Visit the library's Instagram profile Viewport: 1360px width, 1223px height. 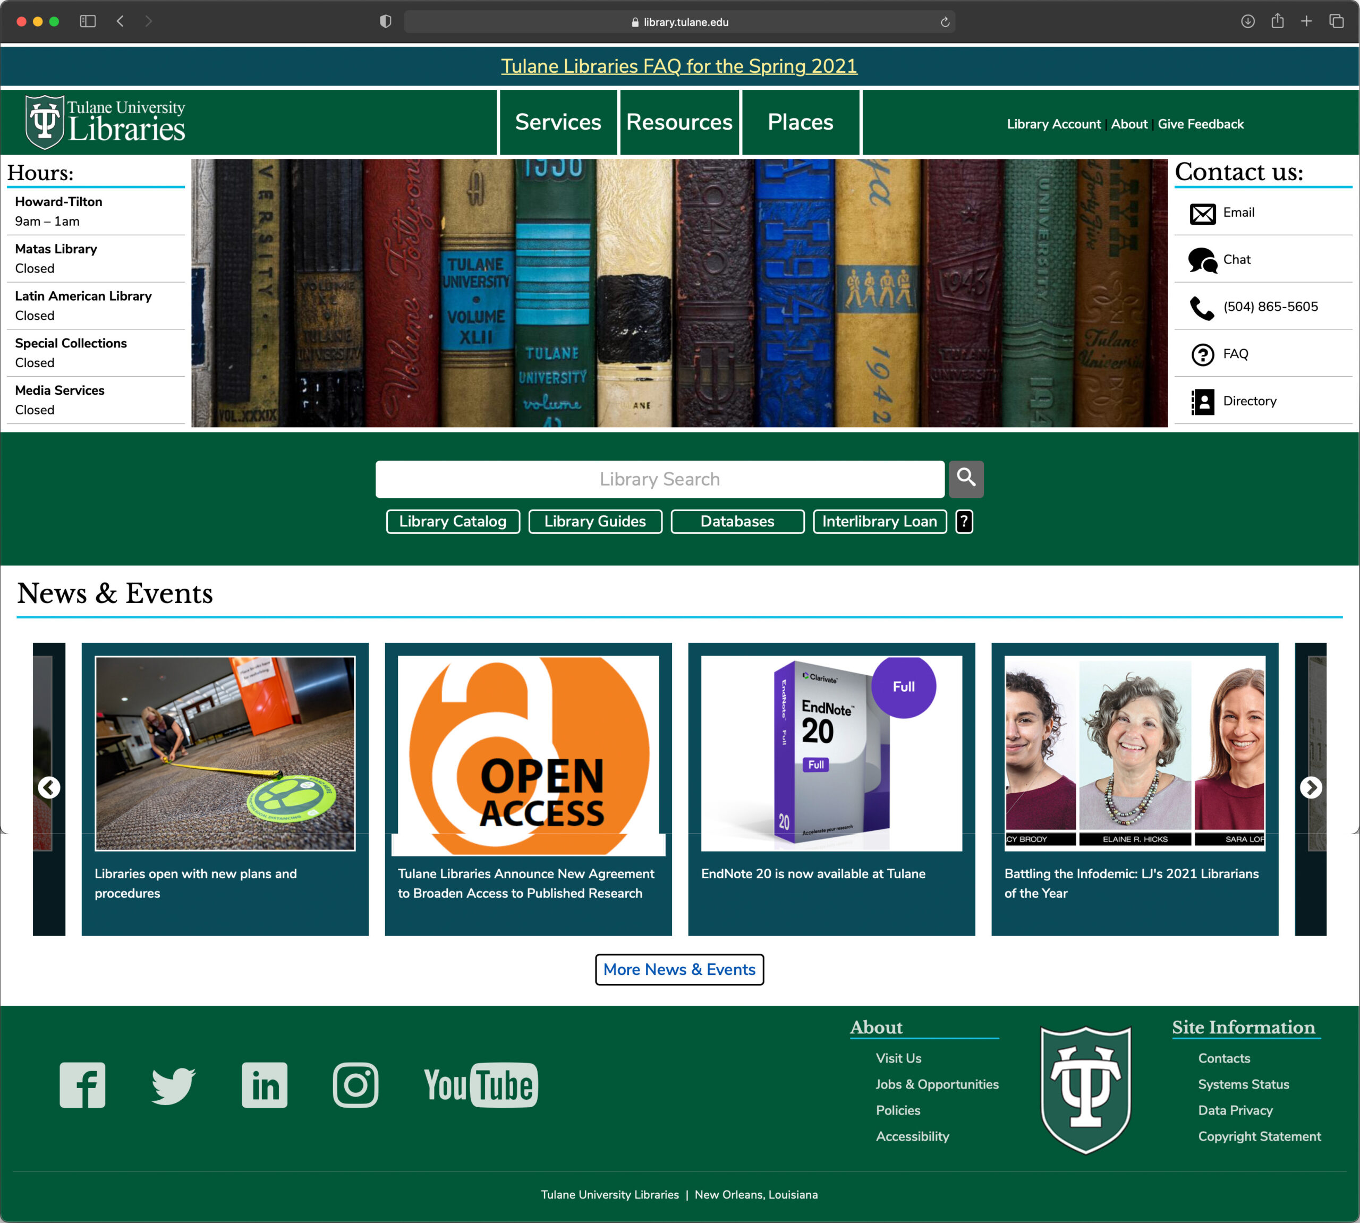[x=355, y=1084]
